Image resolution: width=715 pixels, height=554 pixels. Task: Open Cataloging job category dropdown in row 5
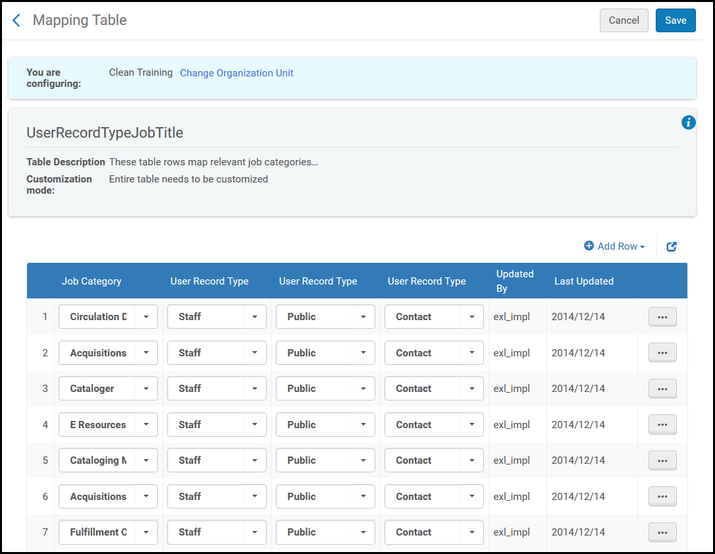pos(108,460)
